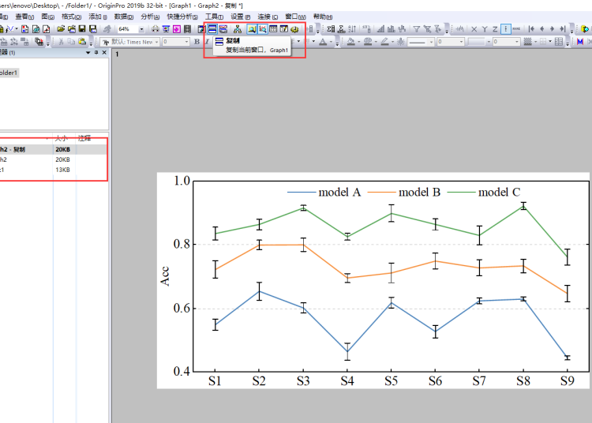Image resolution: width=592 pixels, height=423 pixels.
Task: Open the line style dropdown
Action: click(432, 42)
